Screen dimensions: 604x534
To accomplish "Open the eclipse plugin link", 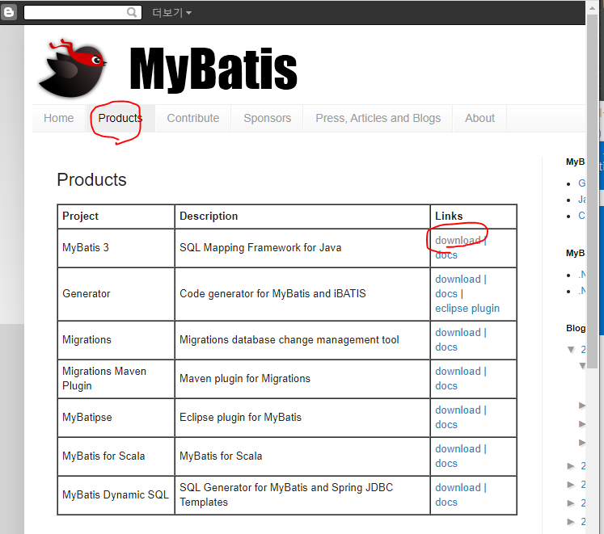I will pyautogui.click(x=467, y=309).
